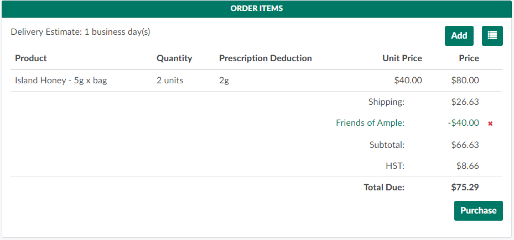Click the Product column header

click(31, 58)
